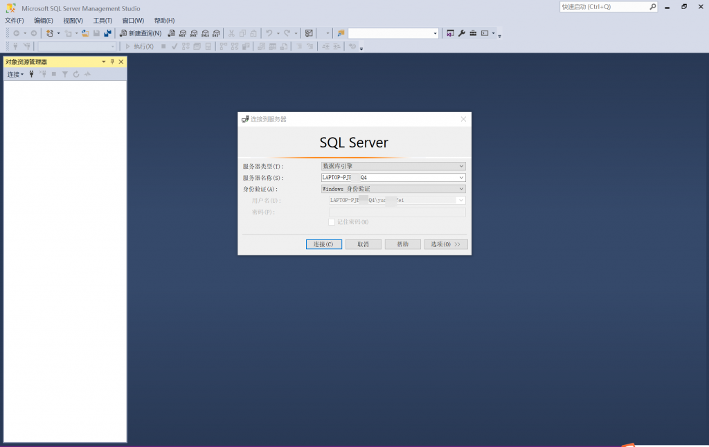Click the 服务器名称 server name field
Image resolution: width=709 pixels, height=447 pixels.
[388, 178]
